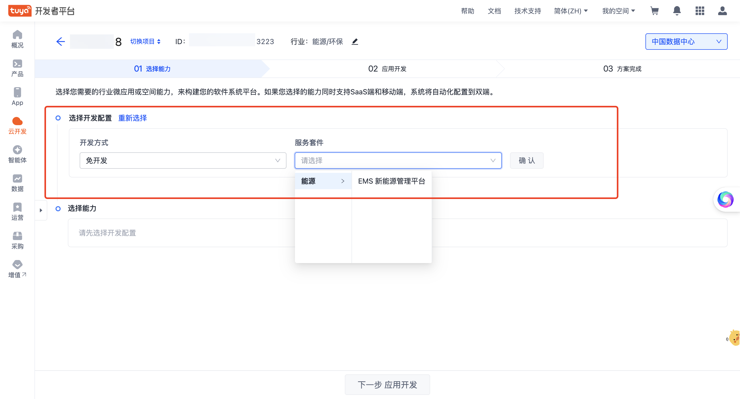Click the 重新选择 reselect link
Viewport: 740px width, 399px height.
coord(132,118)
